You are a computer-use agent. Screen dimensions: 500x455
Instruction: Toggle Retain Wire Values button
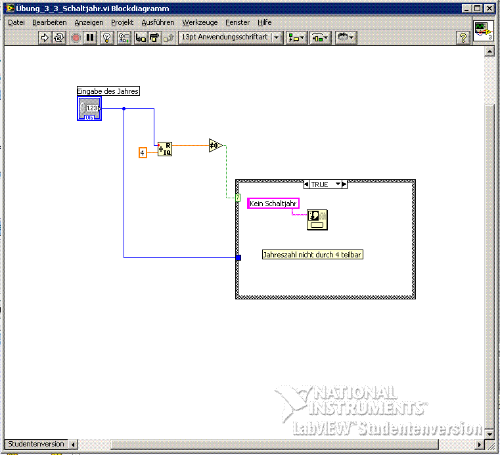coord(124,37)
